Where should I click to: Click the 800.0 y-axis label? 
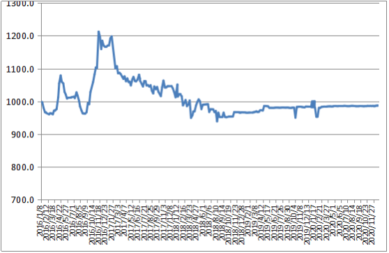point(22,167)
